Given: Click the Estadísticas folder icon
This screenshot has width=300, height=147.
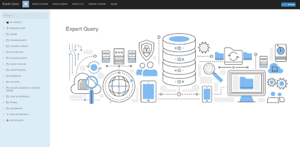Looking at the screenshot, I should 8,76.
